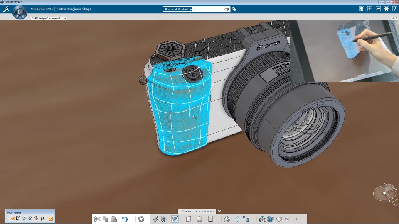Click the highlighted active sketch-on-surface tool
The height and width of the screenshot is (224, 399).
click(175, 219)
